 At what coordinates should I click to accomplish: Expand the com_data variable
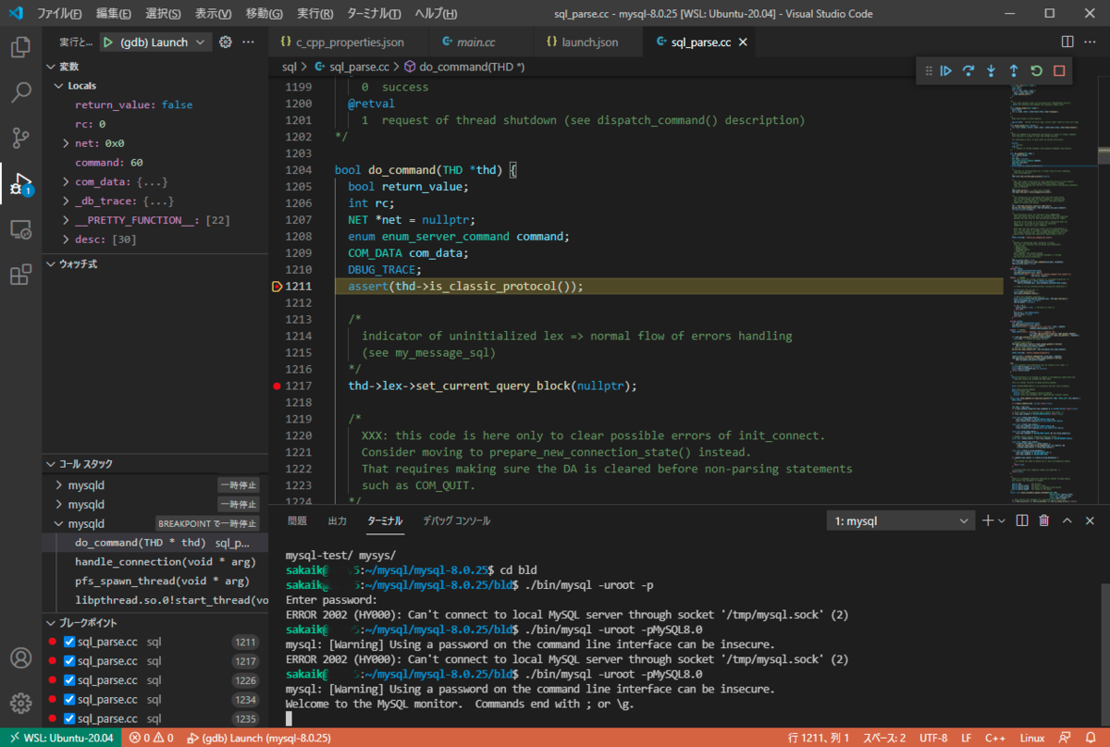coord(67,182)
